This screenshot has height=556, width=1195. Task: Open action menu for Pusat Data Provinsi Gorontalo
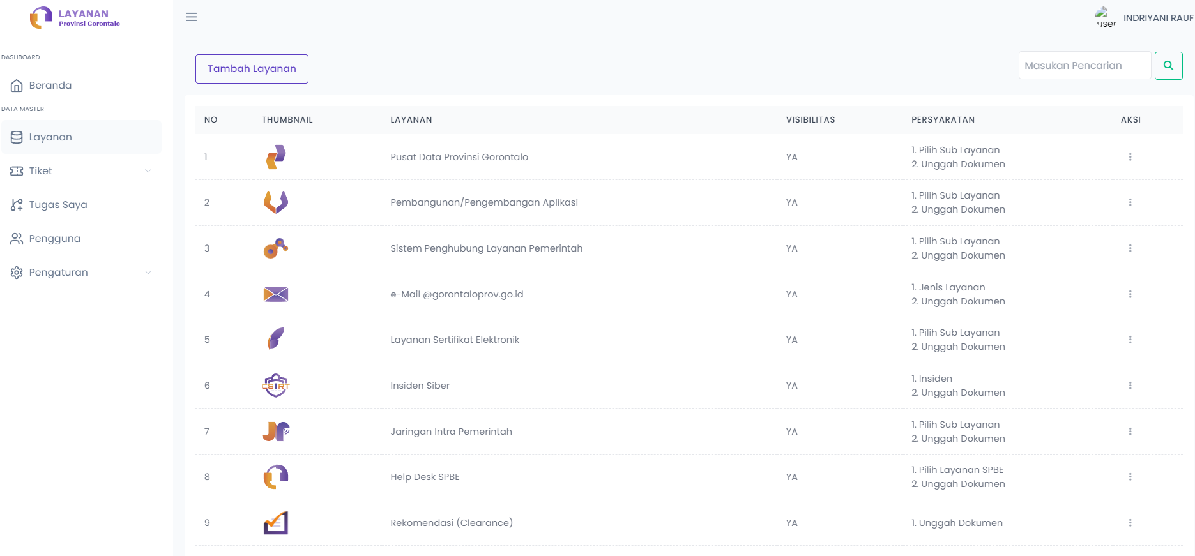coord(1130,157)
